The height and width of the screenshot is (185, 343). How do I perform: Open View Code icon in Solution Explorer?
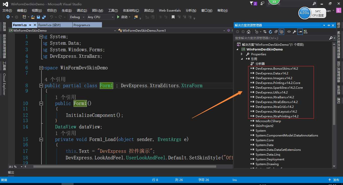(289, 32)
